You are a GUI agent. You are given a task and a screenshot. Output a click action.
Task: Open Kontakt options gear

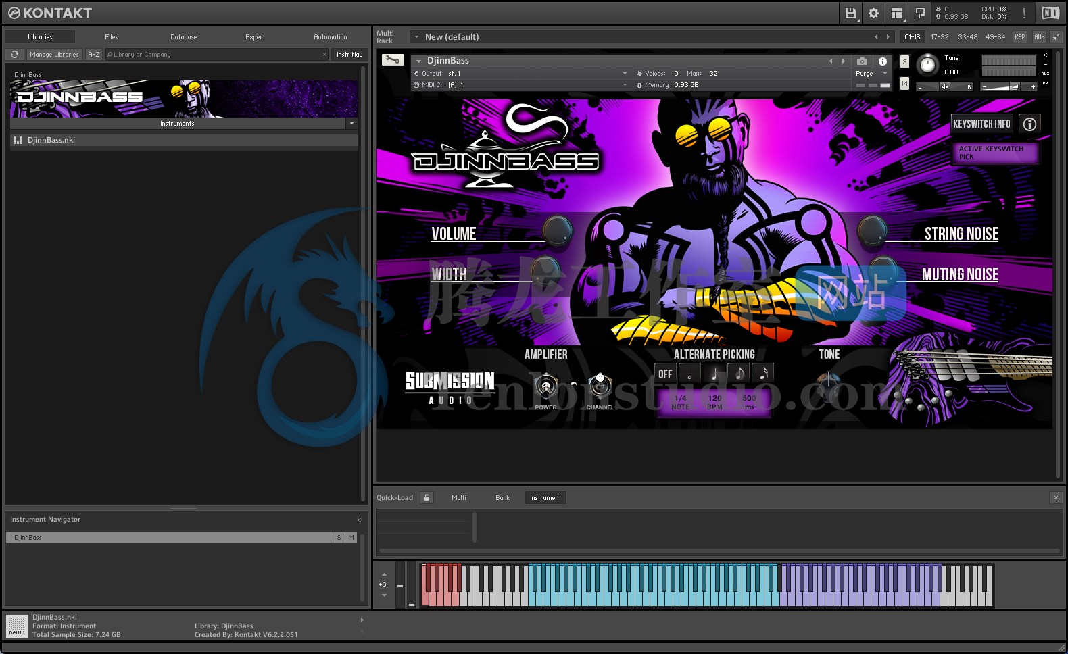[873, 13]
